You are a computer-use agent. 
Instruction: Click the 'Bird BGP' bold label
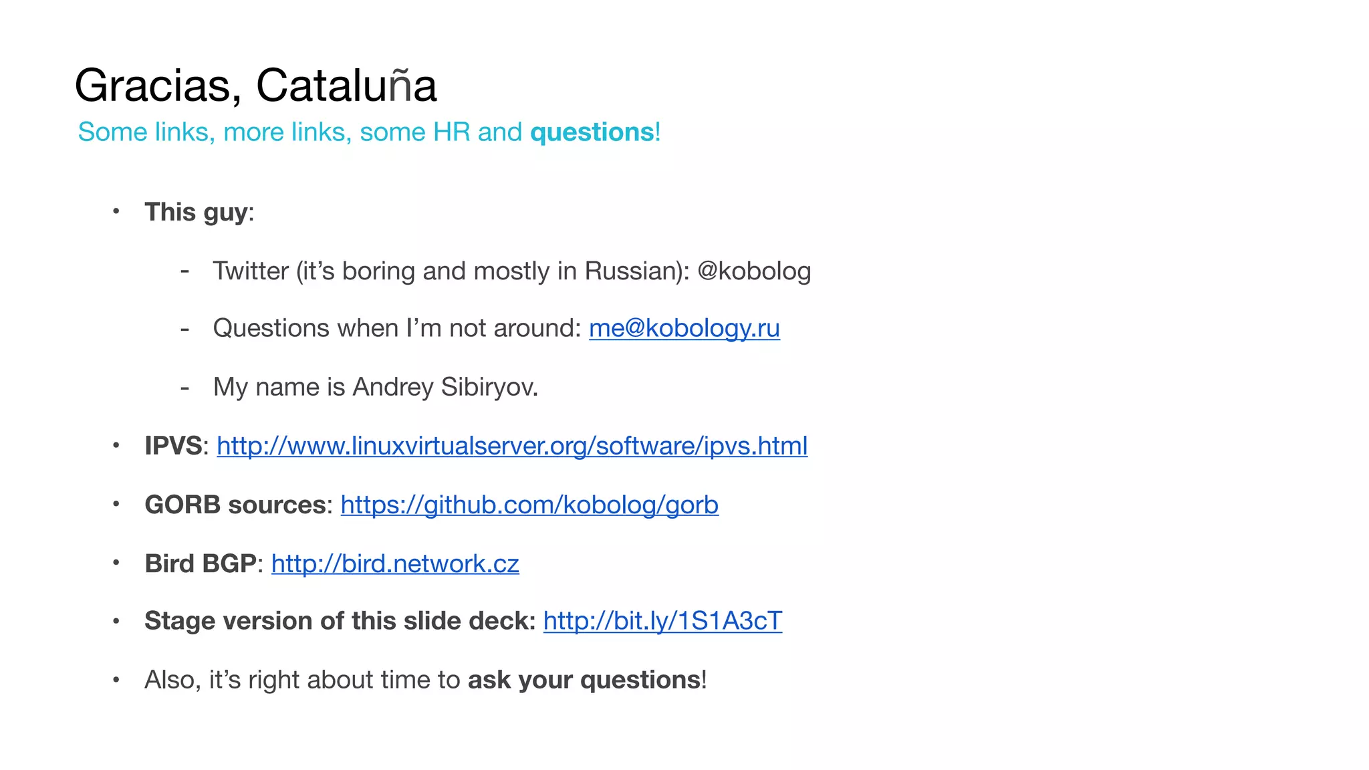pyautogui.click(x=201, y=563)
